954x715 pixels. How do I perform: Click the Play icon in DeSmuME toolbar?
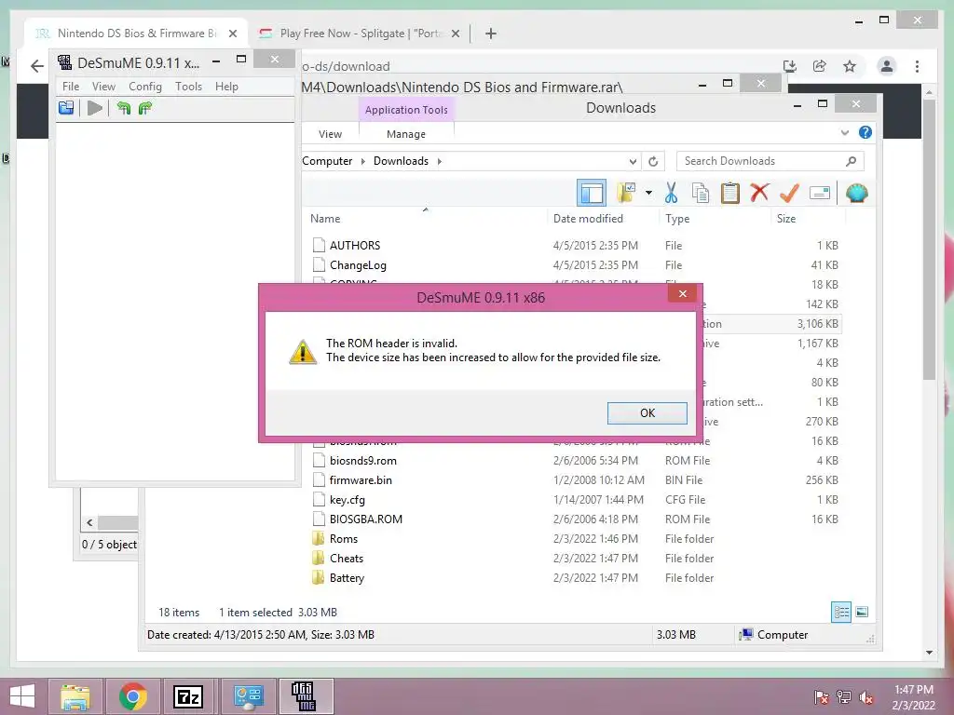[x=95, y=108]
